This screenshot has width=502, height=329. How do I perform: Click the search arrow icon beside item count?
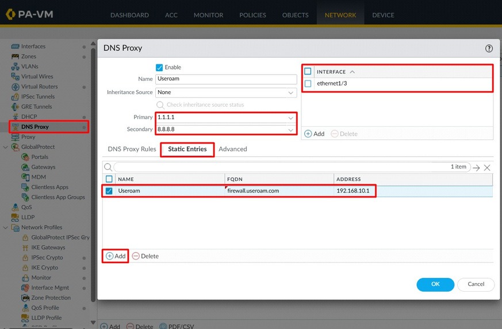476,168
